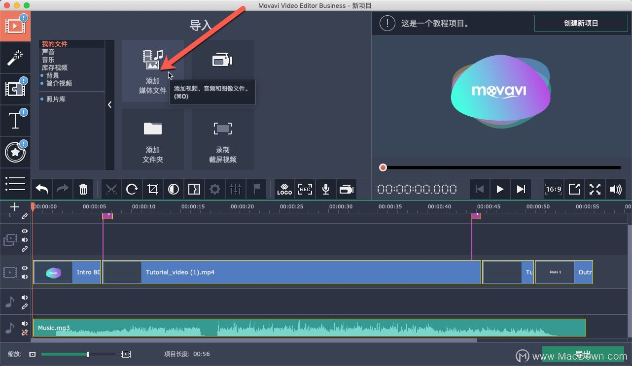Mute the main video track
The height and width of the screenshot is (366, 632).
25,277
